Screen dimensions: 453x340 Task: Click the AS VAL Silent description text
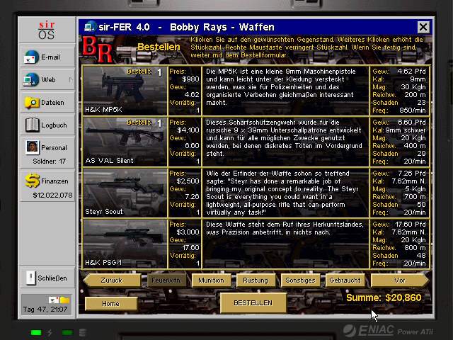point(284,138)
